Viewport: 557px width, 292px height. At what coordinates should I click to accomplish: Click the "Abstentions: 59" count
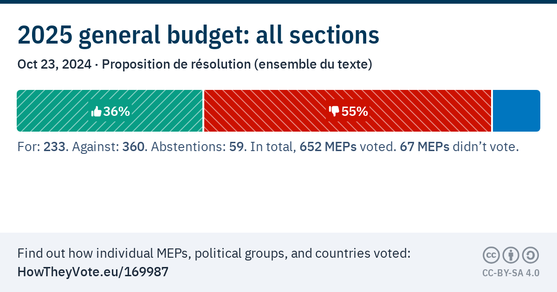coord(198,147)
